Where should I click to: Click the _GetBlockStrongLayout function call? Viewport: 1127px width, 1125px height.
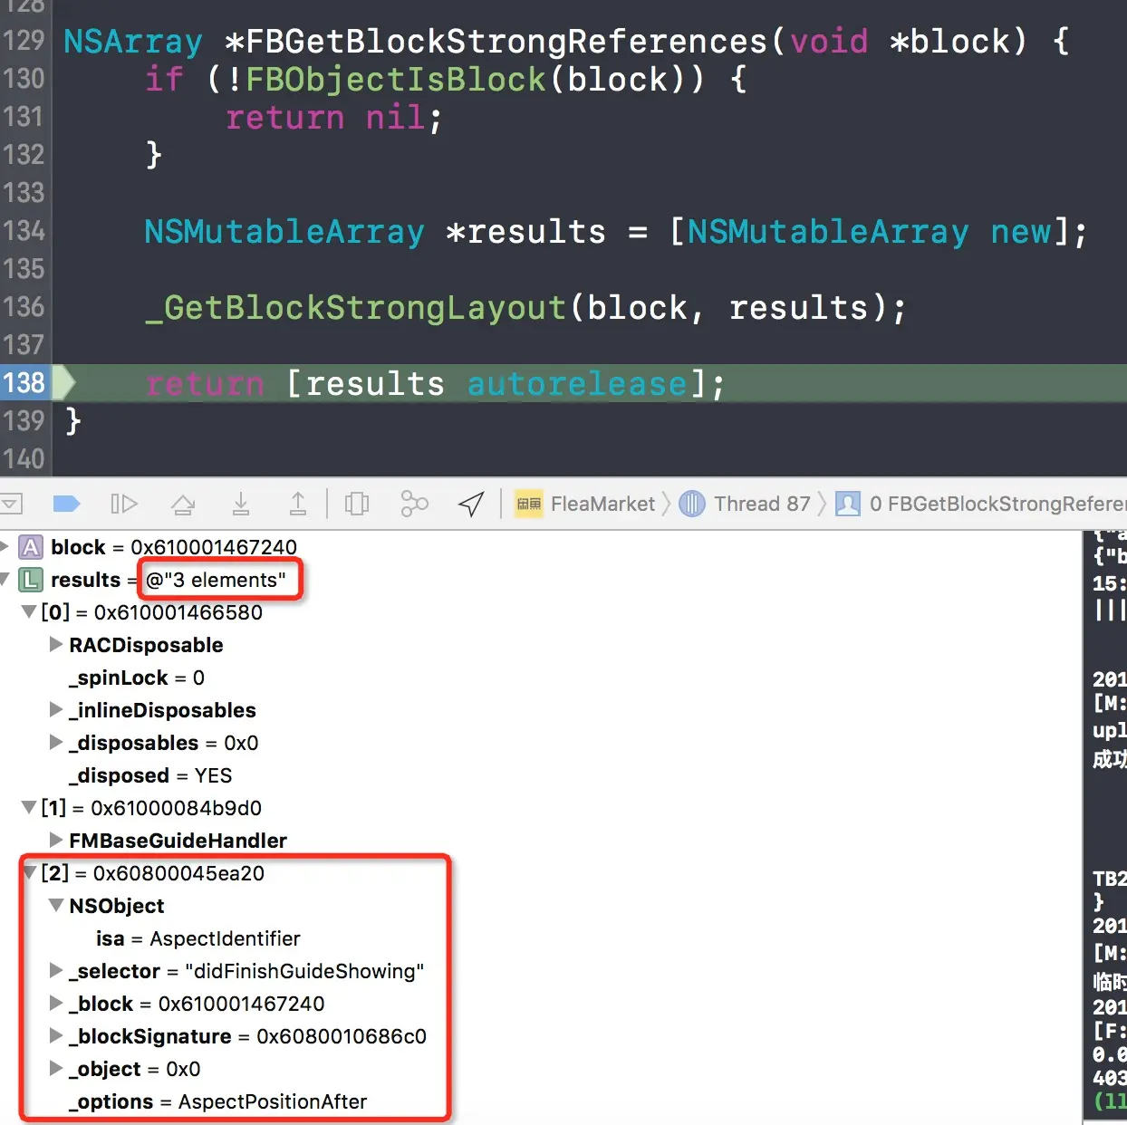click(x=356, y=308)
